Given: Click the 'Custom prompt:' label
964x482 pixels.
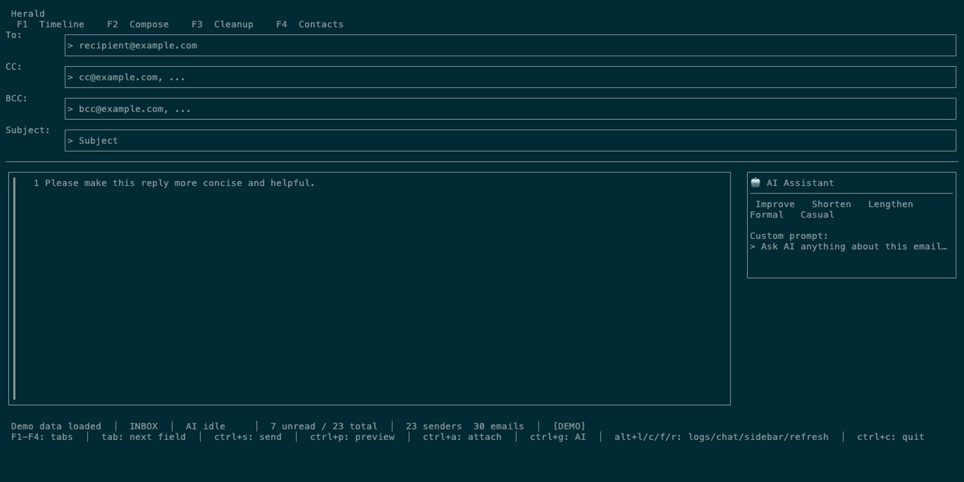Looking at the screenshot, I should click(789, 235).
